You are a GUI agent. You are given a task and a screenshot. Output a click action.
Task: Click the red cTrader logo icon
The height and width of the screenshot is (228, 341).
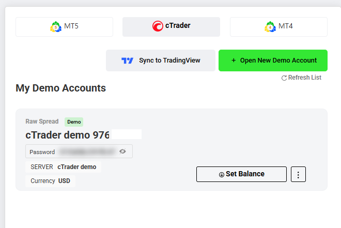click(x=158, y=26)
